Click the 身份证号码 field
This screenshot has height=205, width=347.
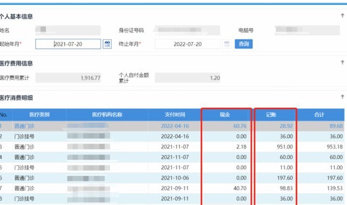point(188,30)
